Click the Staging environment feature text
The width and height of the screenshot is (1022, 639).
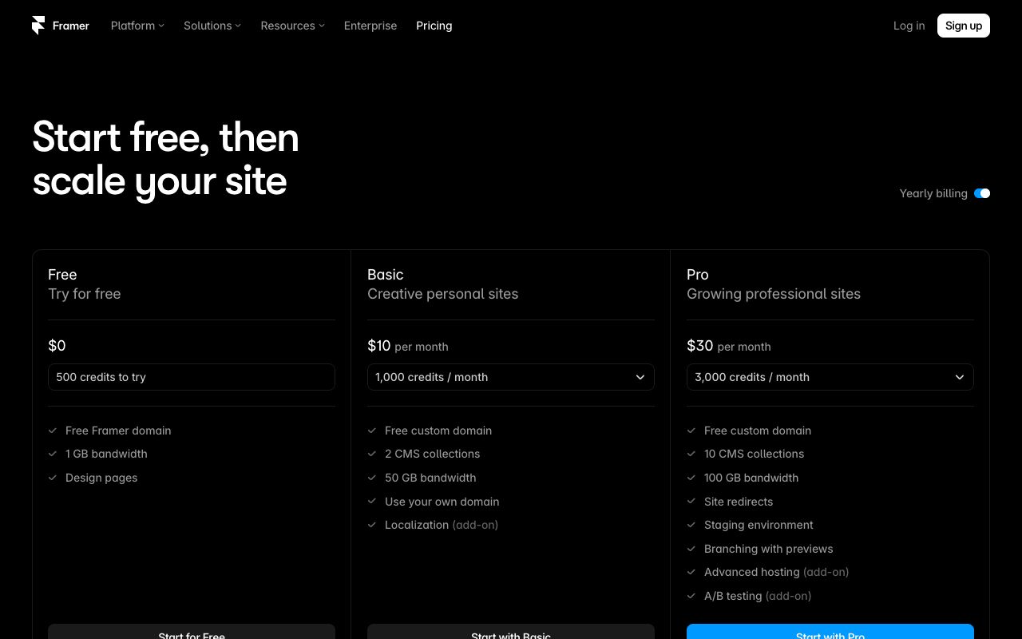[759, 525]
